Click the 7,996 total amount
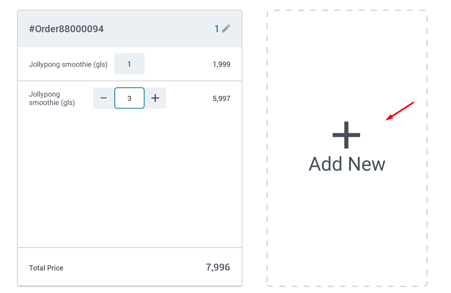This screenshot has height=293, width=451. point(218,268)
